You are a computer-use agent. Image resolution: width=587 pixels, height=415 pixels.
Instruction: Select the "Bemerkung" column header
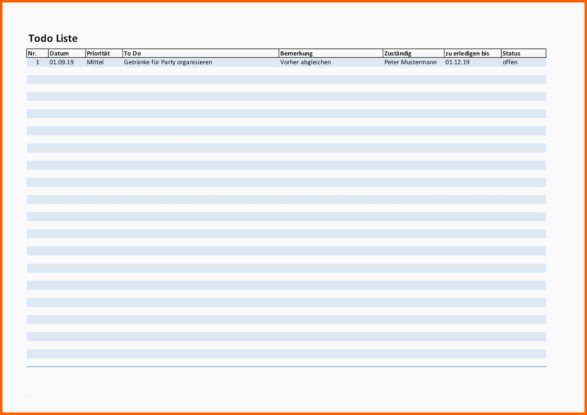click(x=331, y=53)
